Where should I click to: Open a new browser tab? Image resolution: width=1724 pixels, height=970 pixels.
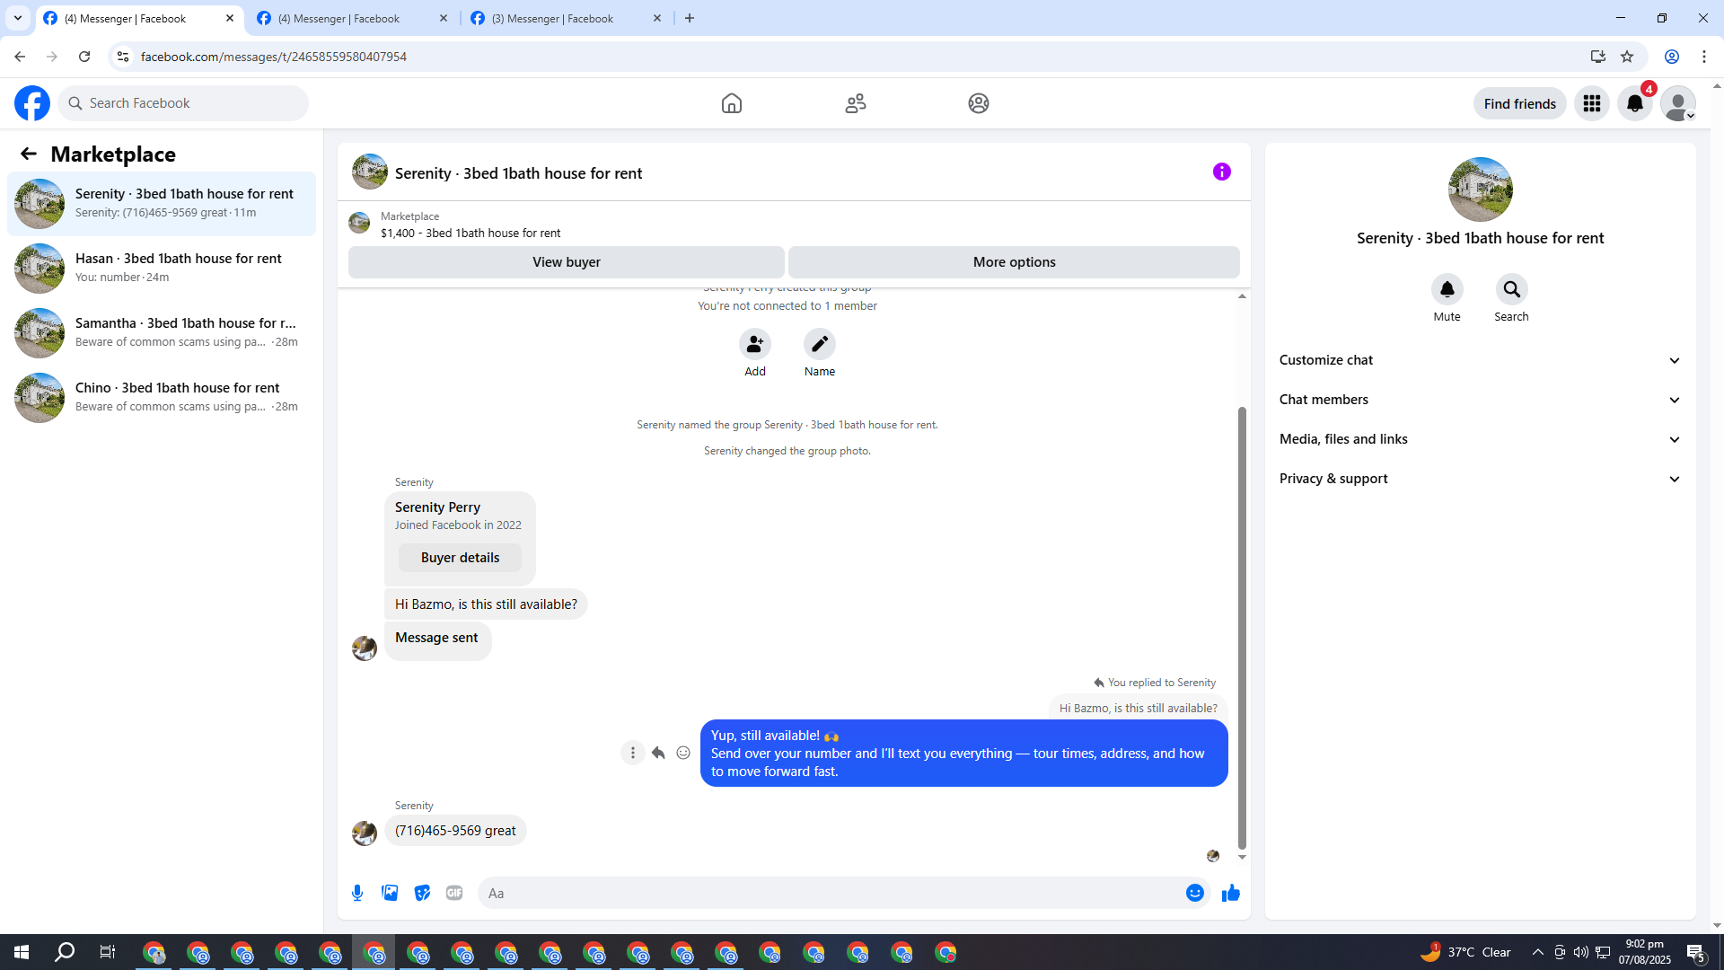click(690, 18)
